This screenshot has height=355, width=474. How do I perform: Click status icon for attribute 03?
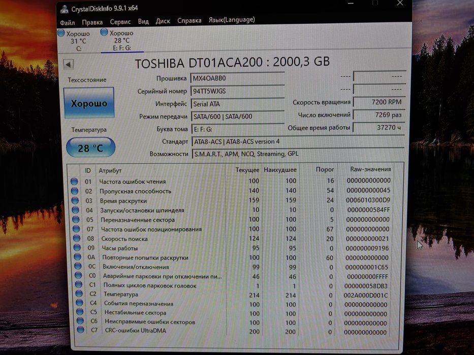coord(75,201)
